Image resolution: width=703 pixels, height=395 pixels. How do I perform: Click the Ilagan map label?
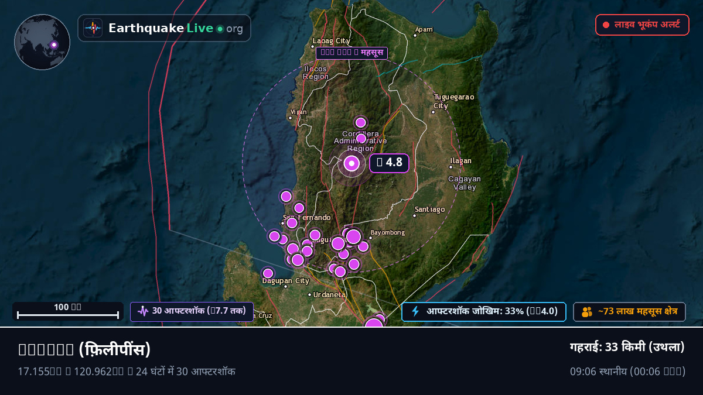pyautogui.click(x=460, y=161)
